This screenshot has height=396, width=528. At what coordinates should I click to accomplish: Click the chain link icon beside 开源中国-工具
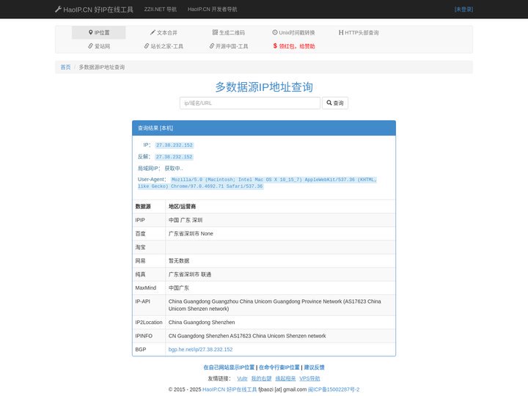[x=211, y=45]
